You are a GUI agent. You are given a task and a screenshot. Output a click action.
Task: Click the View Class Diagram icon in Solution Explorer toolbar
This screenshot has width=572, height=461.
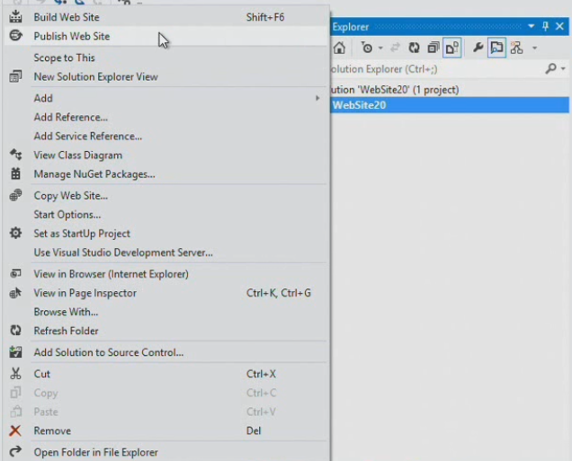click(516, 48)
